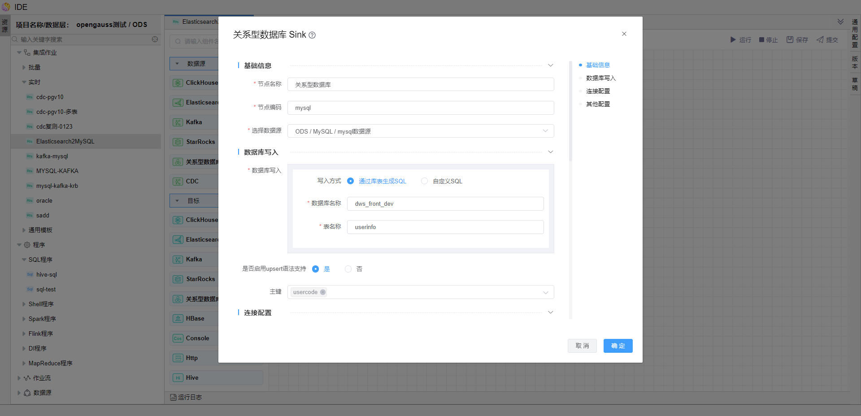Disable upsert syntax support with 否

click(348, 269)
